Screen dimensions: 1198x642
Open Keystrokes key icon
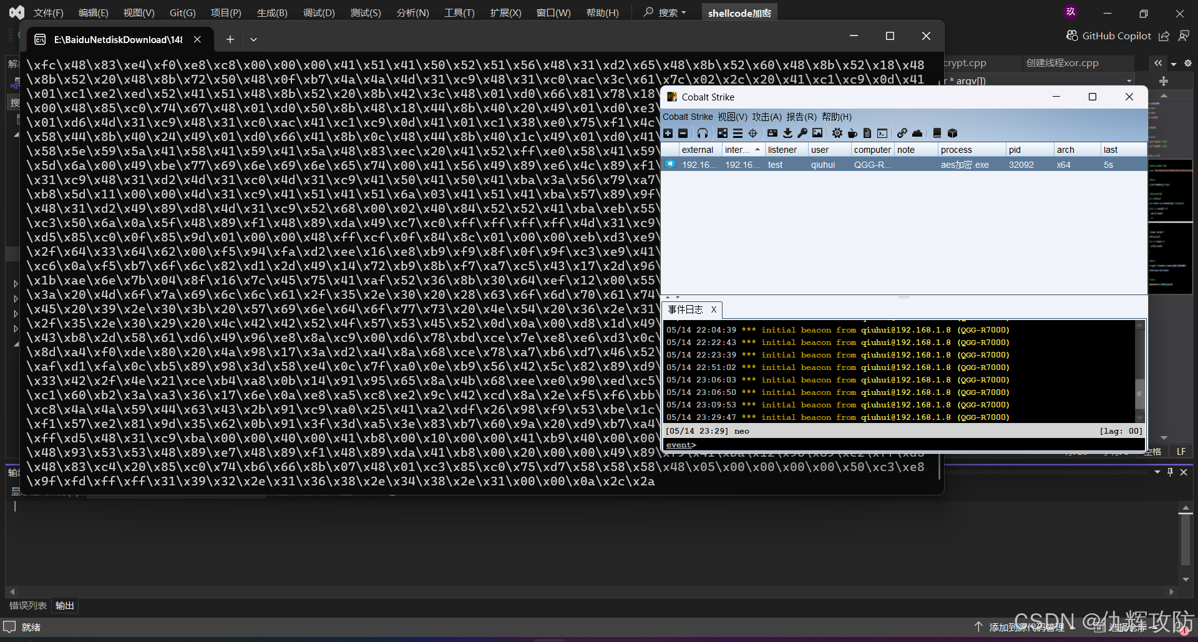click(802, 133)
